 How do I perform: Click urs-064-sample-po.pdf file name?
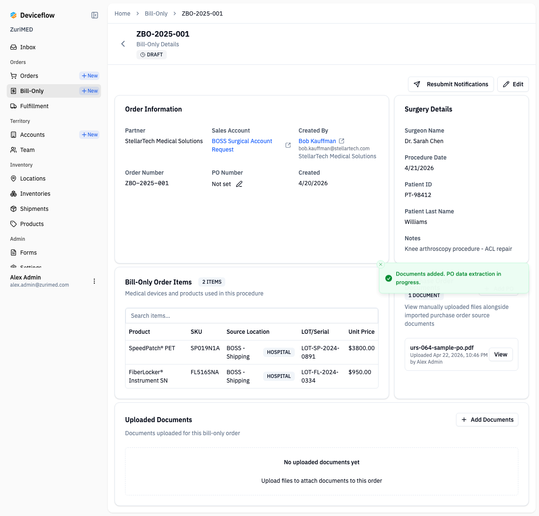click(x=442, y=348)
